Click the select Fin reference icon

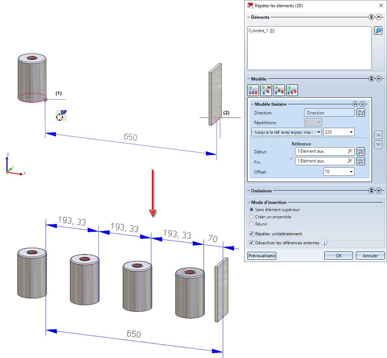pyautogui.click(x=361, y=161)
